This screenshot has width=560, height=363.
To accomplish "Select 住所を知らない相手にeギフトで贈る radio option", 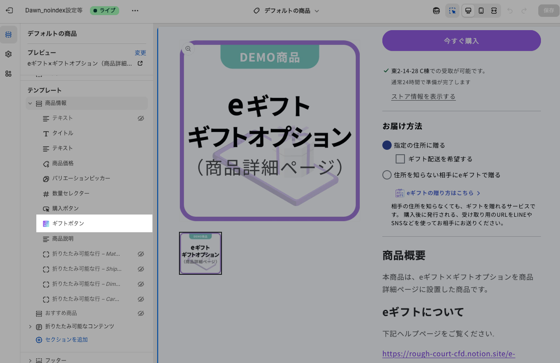I will click(387, 175).
